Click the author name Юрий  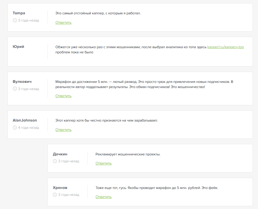click(x=19, y=47)
